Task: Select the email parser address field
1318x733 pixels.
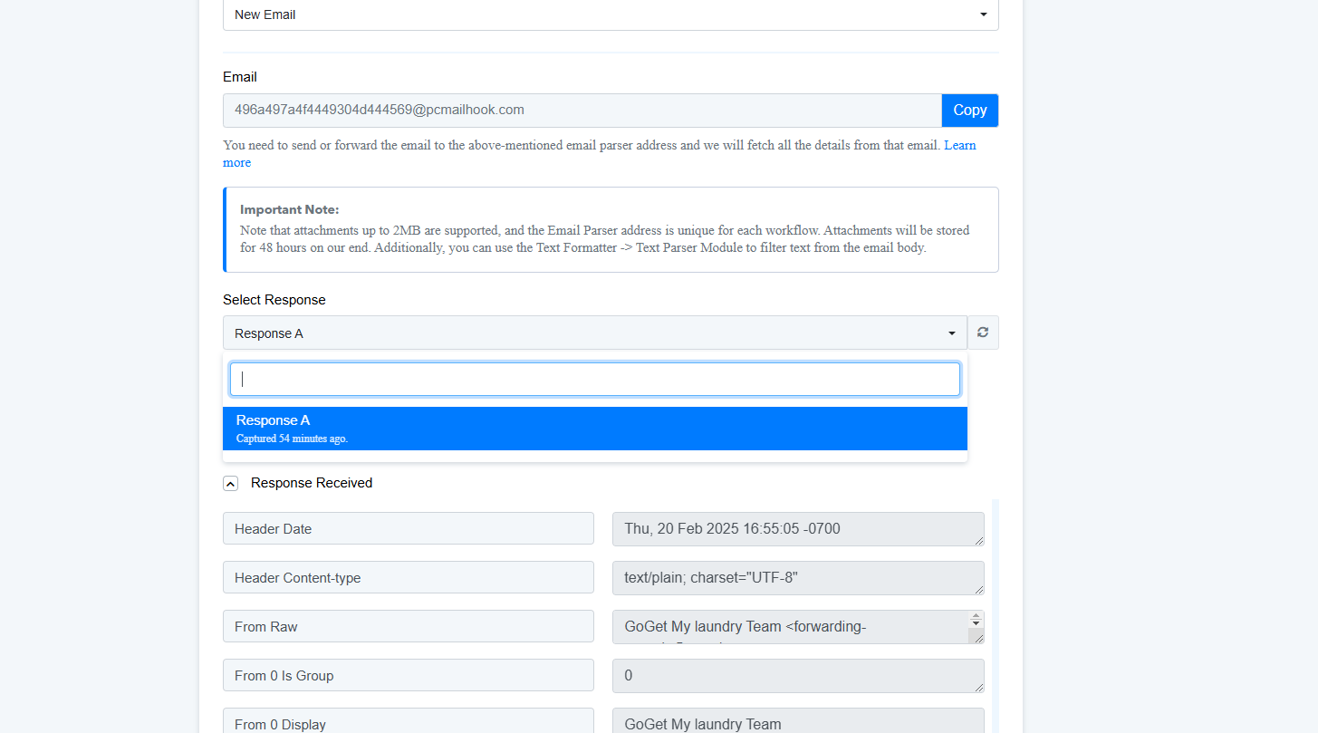Action: [x=582, y=111]
